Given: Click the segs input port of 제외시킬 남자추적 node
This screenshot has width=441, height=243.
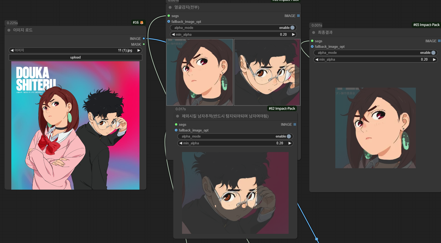Looking at the screenshot, I should [176, 124].
